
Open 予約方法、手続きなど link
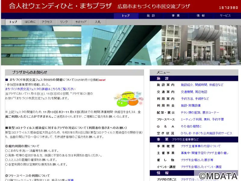(195, 99)
